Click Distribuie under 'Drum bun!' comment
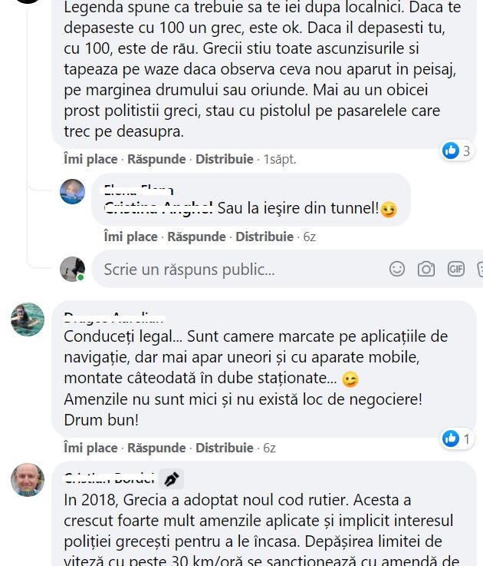The height and width of the screenshot is (566, 483). (x=224, y=448)
